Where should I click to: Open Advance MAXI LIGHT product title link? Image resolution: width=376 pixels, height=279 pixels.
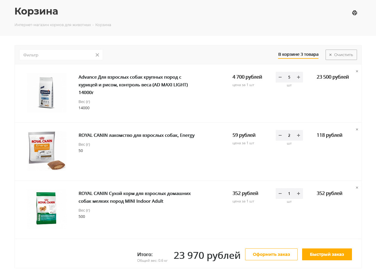click(x=133, y=85)
